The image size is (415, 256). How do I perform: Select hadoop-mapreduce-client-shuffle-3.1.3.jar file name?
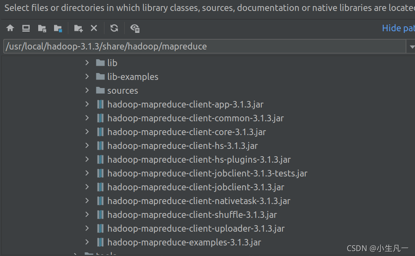click(192, 215)
